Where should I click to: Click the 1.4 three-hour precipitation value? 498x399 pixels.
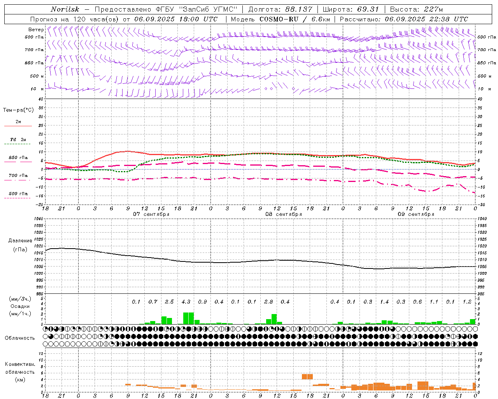384,302
